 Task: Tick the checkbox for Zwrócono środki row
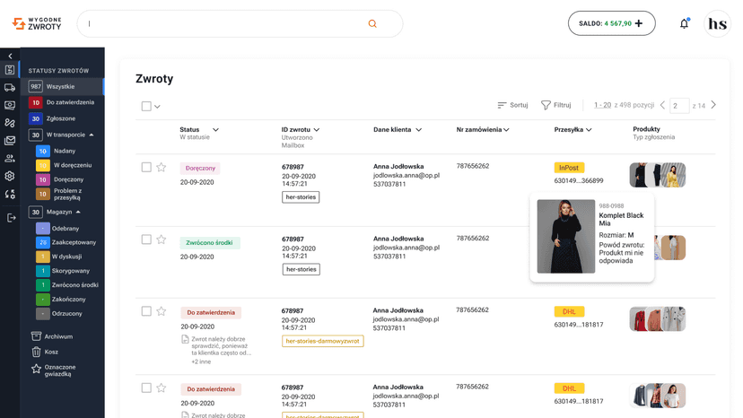click(x=146, y=239)
